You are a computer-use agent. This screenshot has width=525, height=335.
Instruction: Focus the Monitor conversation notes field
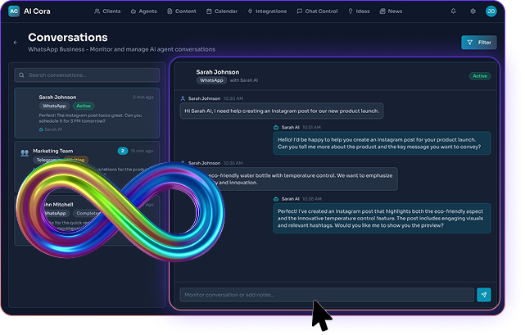pyautogui.click(x=326, y=295)
